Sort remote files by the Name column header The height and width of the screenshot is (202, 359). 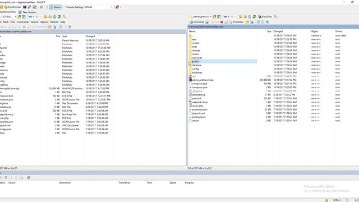tap(192, 31)
